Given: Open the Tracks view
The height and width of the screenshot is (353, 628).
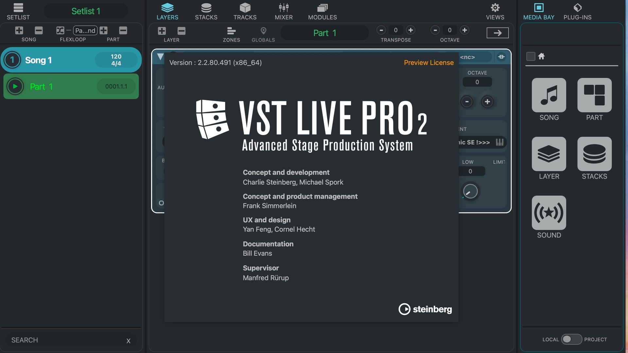Looking at the screenshot, I should coord(245,11).
